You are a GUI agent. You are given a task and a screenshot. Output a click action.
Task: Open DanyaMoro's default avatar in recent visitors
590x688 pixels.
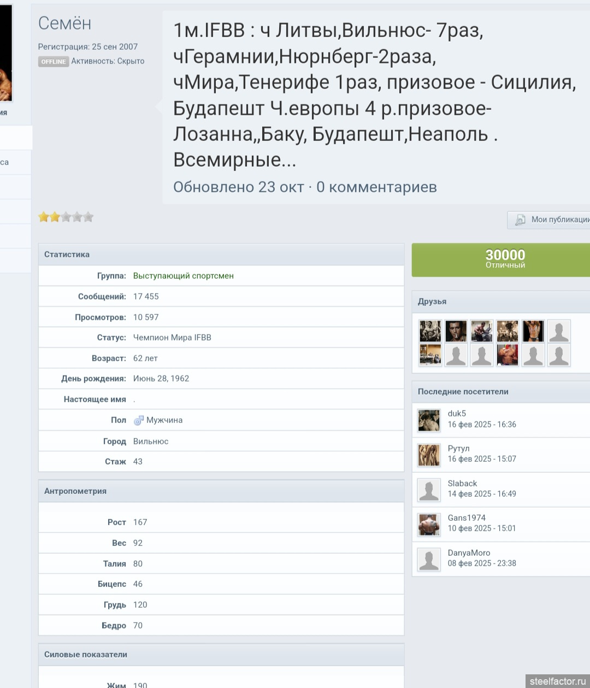[429, 559]
